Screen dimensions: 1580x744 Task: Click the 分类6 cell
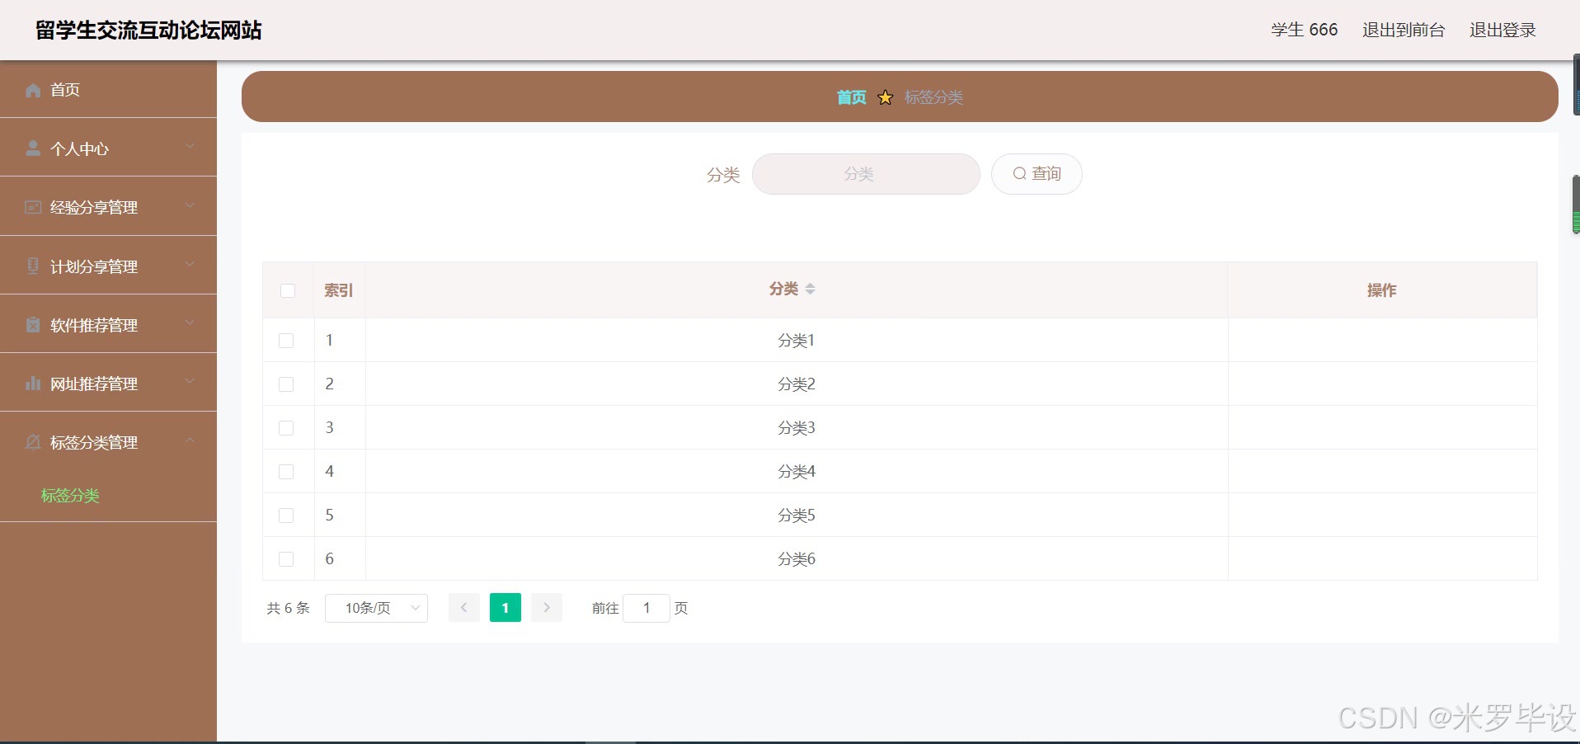click(x=797, y=559)
